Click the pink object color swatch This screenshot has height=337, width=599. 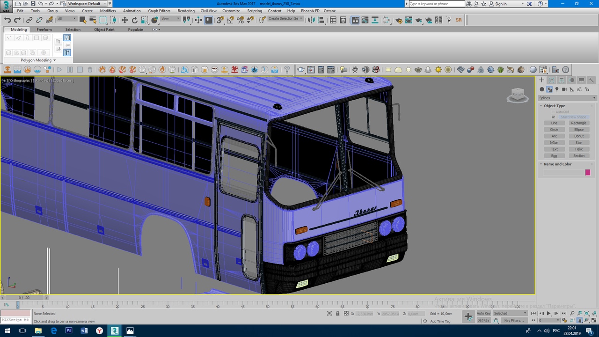click(x=588, y=173)
